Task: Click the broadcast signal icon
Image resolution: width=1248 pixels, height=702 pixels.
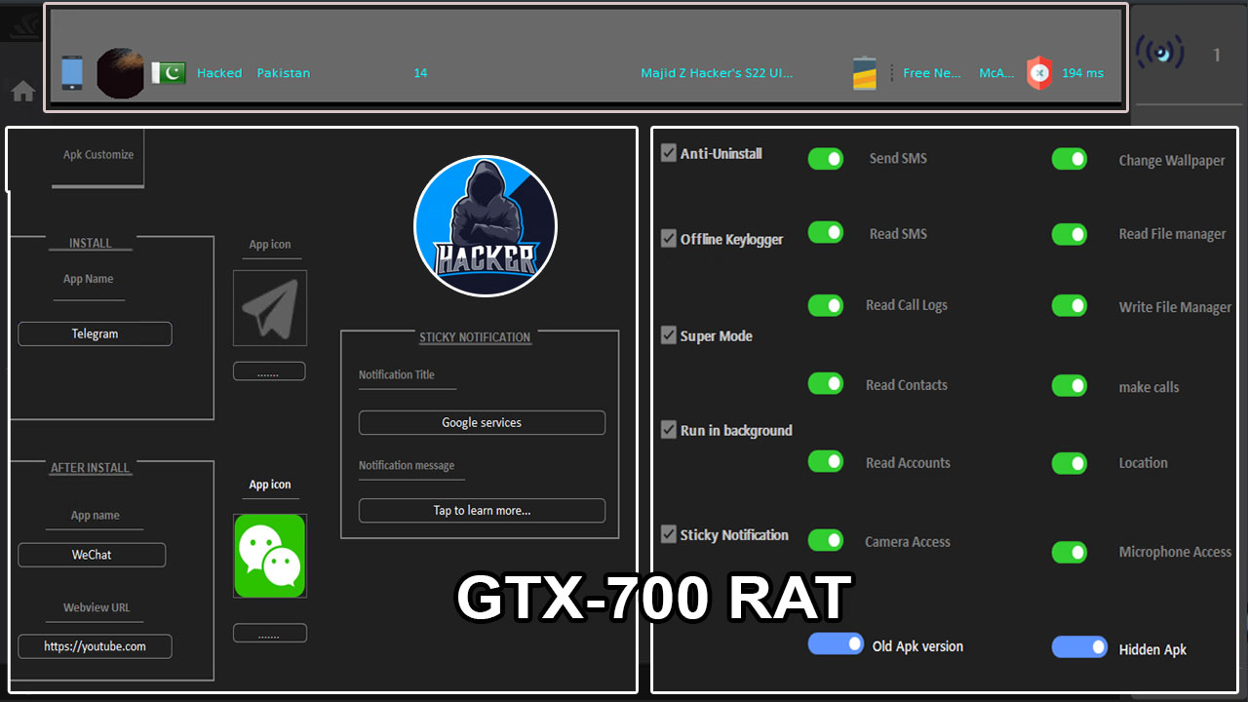Action: coord(1160,53)
